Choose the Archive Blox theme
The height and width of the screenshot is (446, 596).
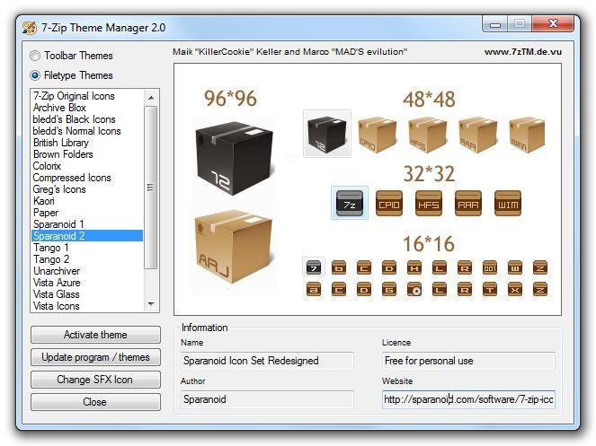coord(59,108)
